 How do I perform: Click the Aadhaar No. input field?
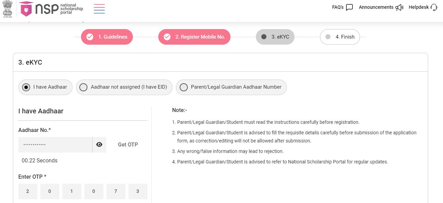[x=55, y=144]
